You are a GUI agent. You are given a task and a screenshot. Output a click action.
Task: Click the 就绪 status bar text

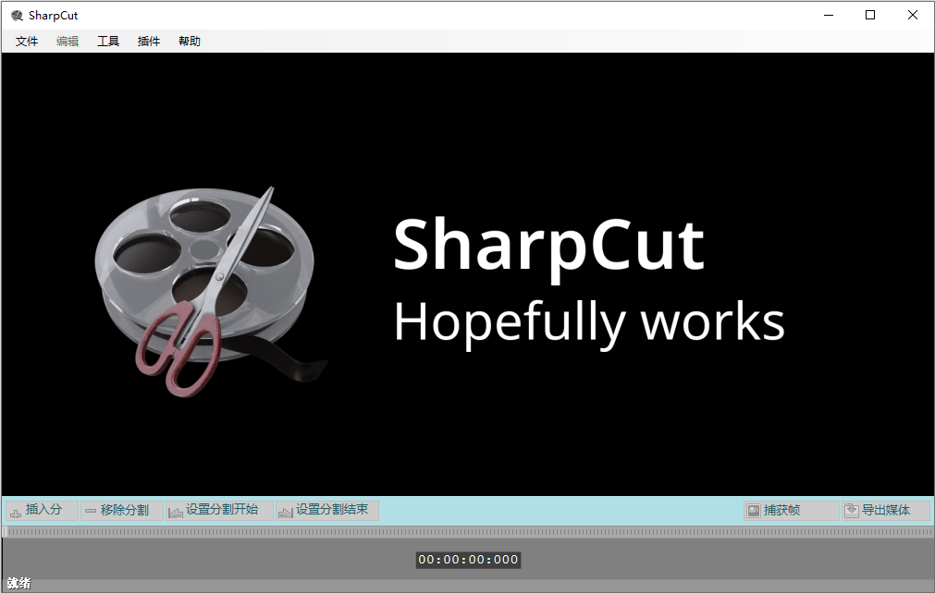18,585
